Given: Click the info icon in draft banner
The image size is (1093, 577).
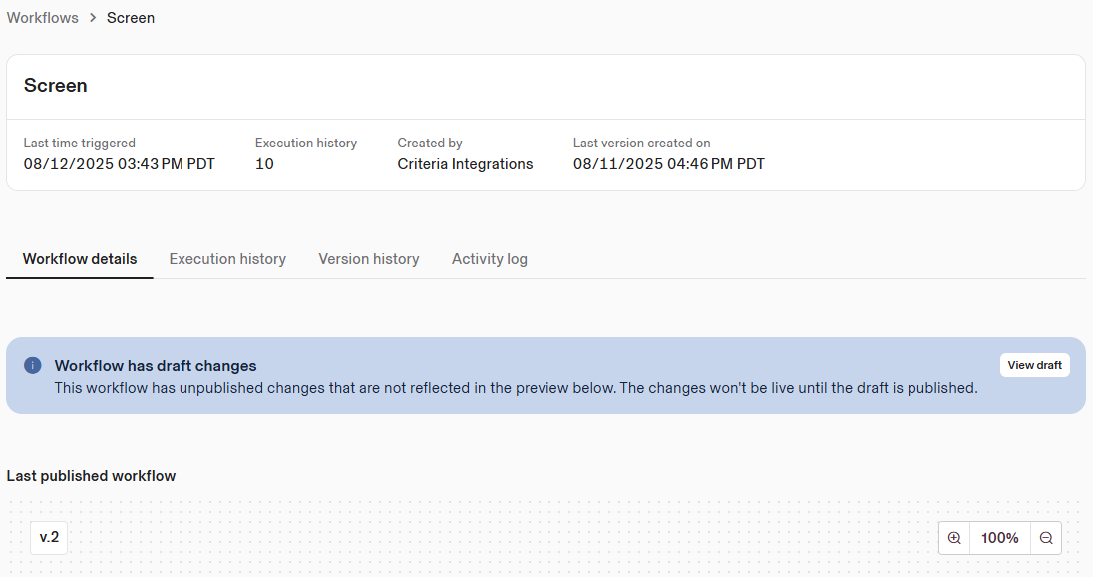Looking at the screenshot, I should click(x=33, y=365).
